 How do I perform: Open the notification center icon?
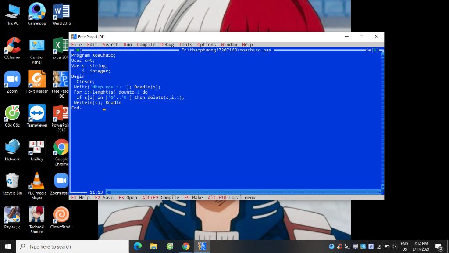[438, 246]
